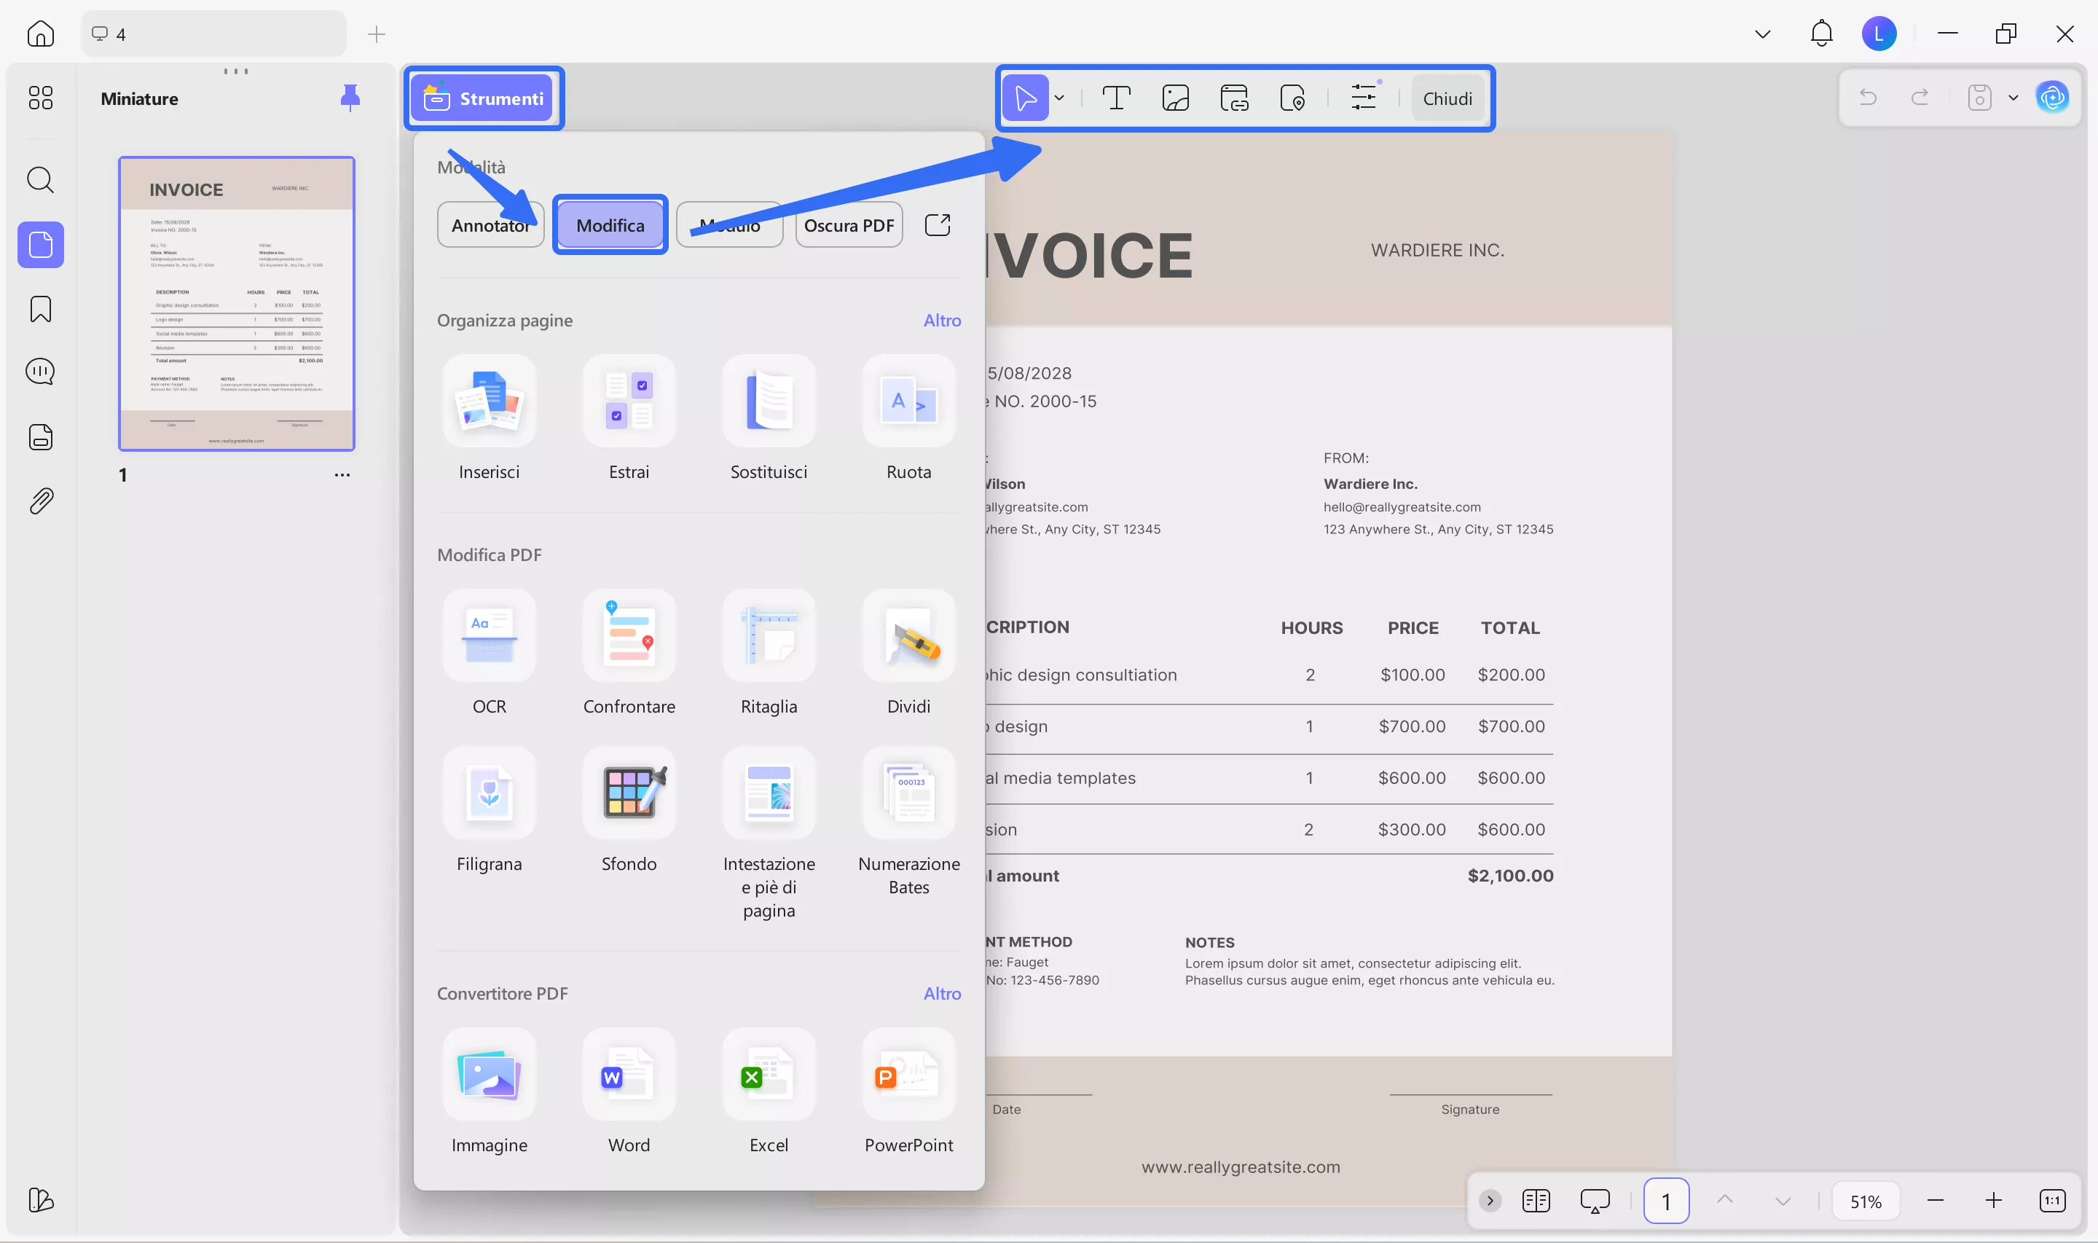Click the Chiudi button
The height and width of the screenshot is (1243, 2098).
click(x=1447, y=97)
